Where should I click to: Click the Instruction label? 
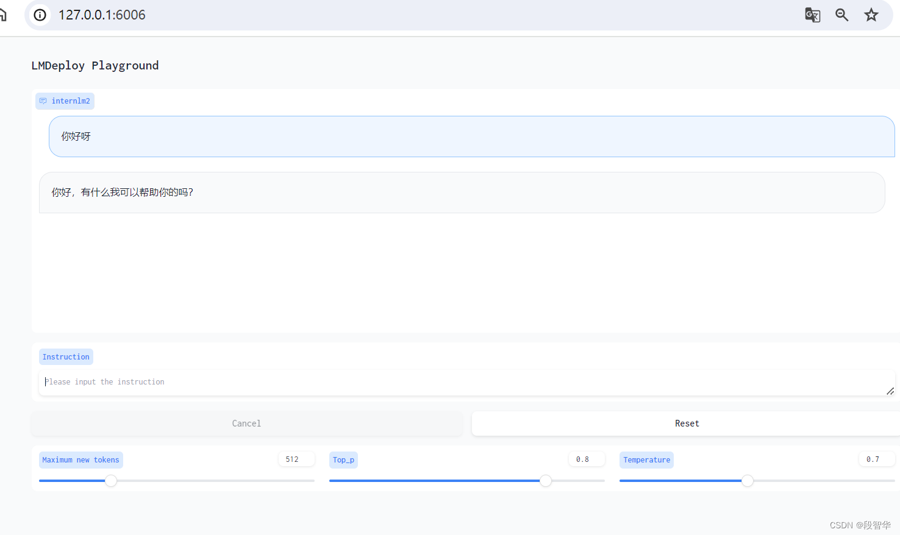66,357
